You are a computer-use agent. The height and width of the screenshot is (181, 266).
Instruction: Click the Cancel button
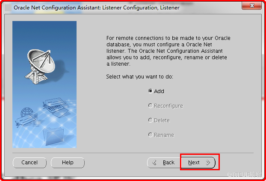click(30, 163)
